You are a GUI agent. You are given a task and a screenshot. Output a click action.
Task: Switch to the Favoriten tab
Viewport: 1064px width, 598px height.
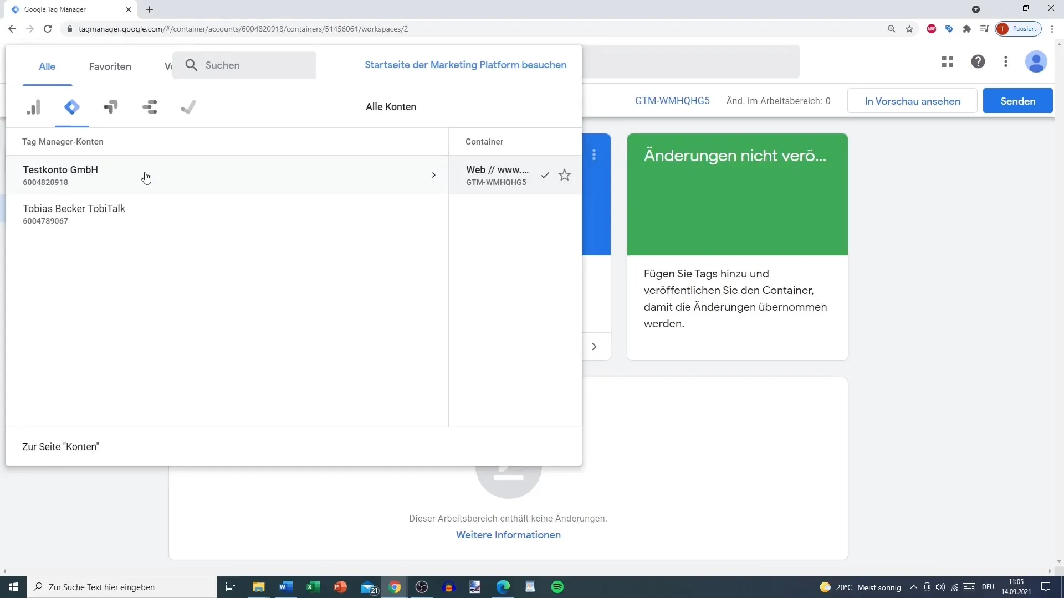(x=110, y=66)
